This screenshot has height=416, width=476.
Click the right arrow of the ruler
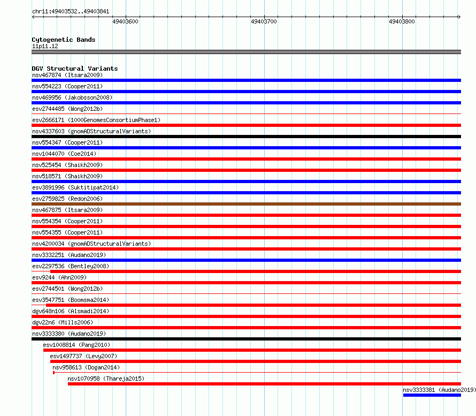pyautogui.click(x=459, y=17)
